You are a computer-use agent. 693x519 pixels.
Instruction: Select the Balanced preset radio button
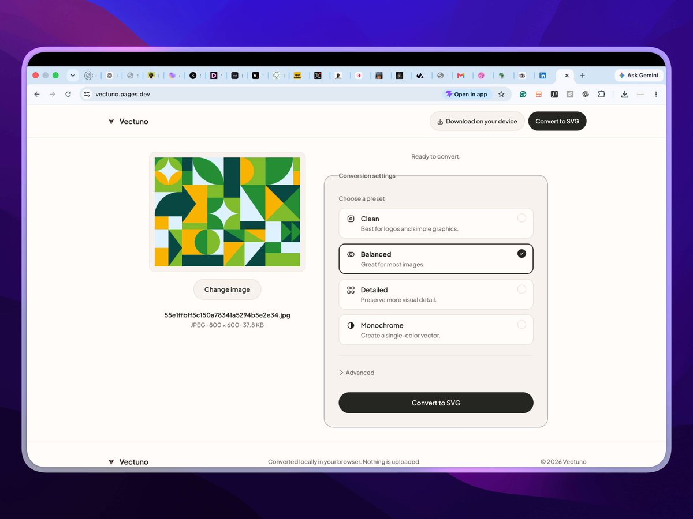(521, 254)
